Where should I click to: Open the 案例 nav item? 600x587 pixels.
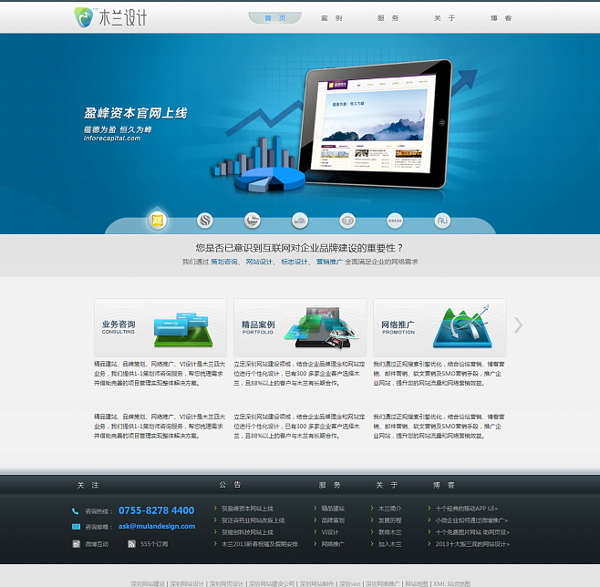click(x=331, y=18)
